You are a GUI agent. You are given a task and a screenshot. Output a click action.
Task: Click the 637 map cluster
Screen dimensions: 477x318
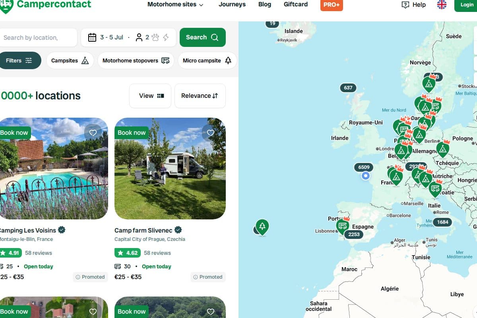pyautogui.click(x=348, y=88)
